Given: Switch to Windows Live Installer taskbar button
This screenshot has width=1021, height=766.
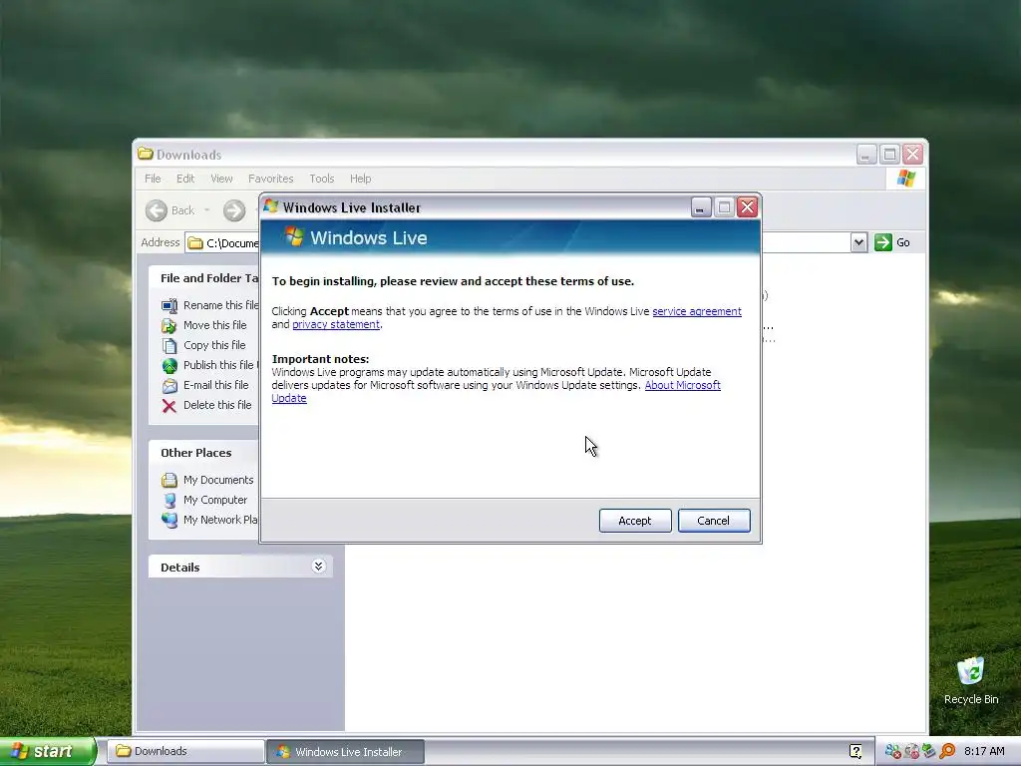Looking at the screenshot, I should click(346, 751).
